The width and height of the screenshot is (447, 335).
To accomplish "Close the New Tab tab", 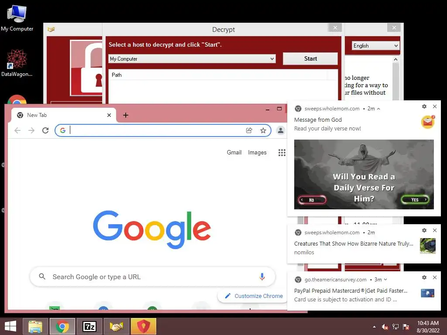I will [109, 115].
